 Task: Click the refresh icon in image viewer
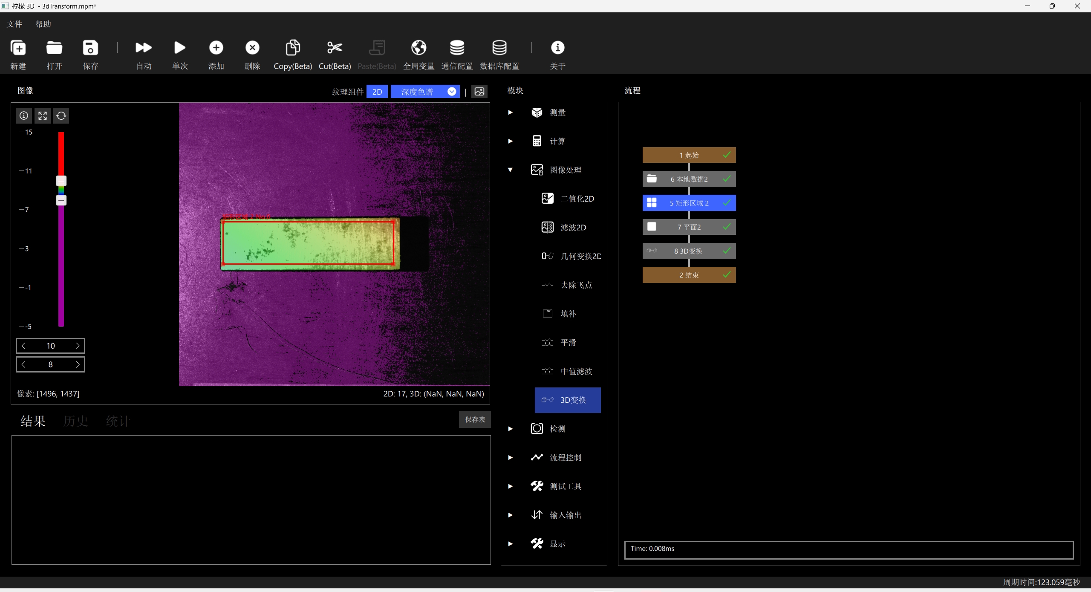[61, 116]
